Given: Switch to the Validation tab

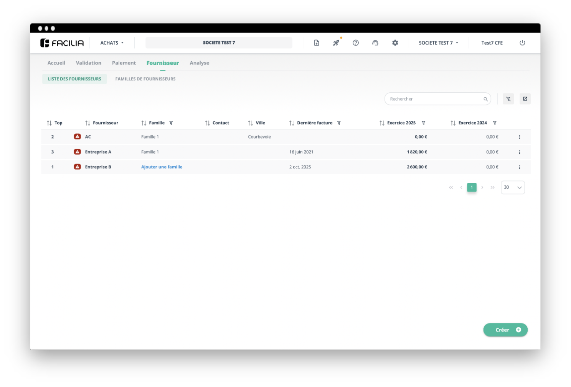Looking at the screenshot, I should click(89, 63).
